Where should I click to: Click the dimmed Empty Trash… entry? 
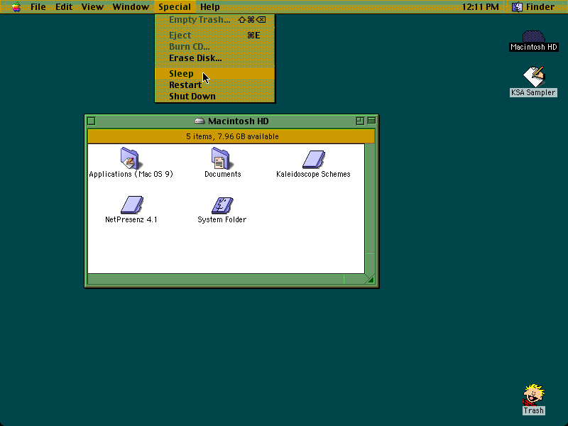tap(215, 20)
